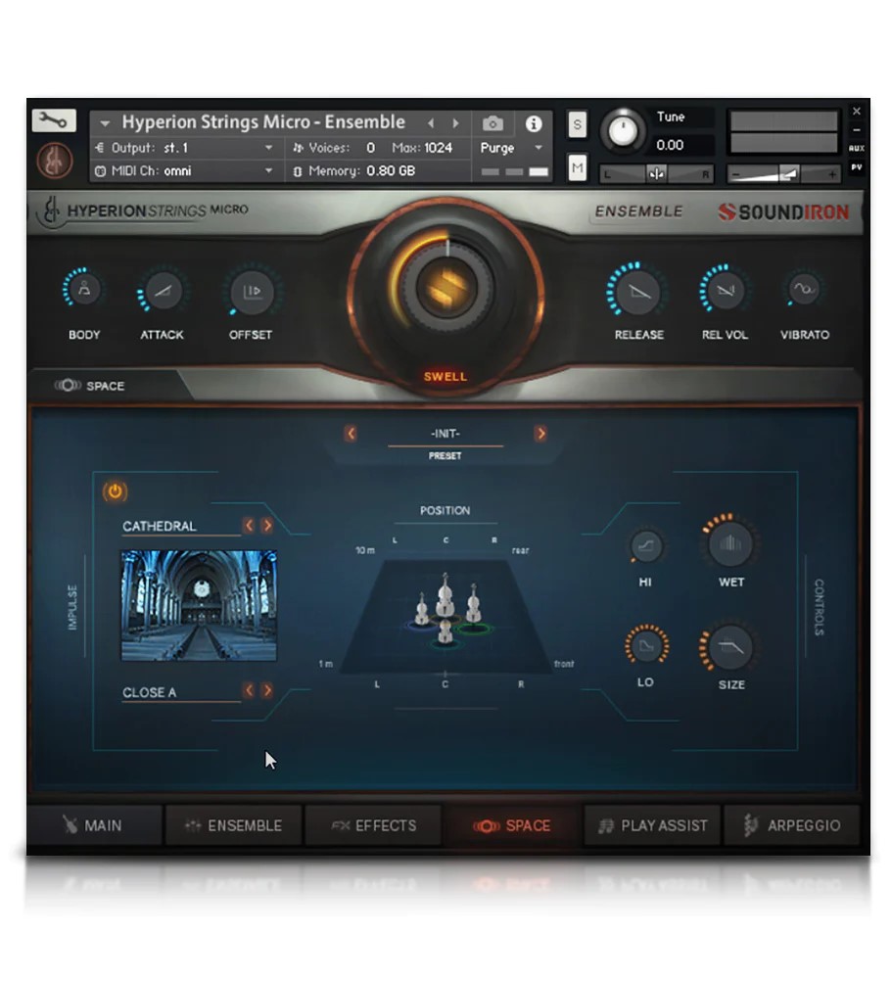Go to previous instrument with left arrow
Image resolution: width=892 pixels, height=981 pixels.
coord(431,123)
